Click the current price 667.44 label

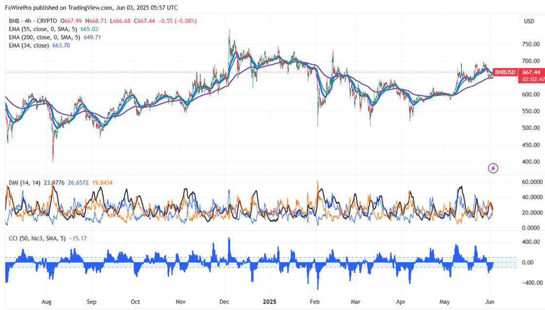[531, 73]
